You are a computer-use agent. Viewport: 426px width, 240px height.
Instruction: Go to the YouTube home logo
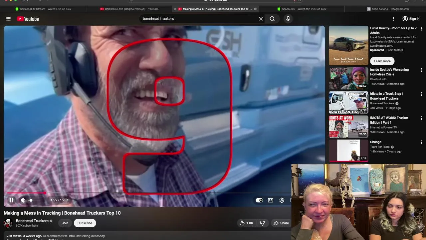point(28,19)
